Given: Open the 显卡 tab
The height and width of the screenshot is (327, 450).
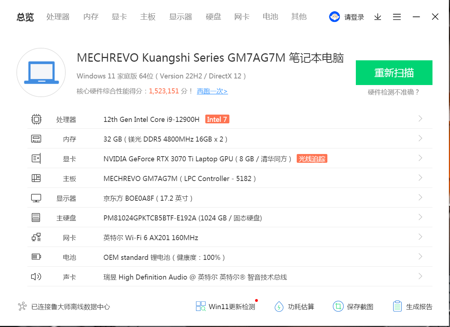Looking at the screenshot, I should point(119,17).
